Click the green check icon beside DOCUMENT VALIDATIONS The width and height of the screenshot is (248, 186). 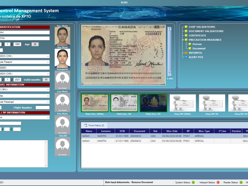(x=186, y=31)
